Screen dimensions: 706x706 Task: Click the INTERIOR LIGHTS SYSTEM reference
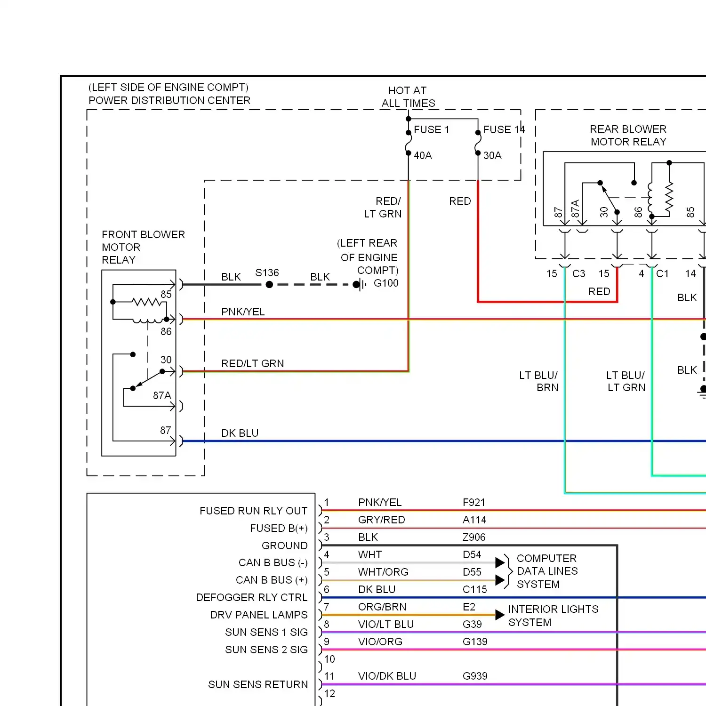tap(553, 616)
